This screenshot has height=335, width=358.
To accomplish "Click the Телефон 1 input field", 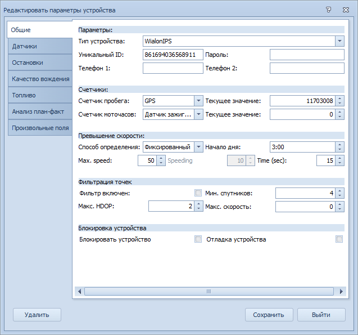I will point(173,68).
